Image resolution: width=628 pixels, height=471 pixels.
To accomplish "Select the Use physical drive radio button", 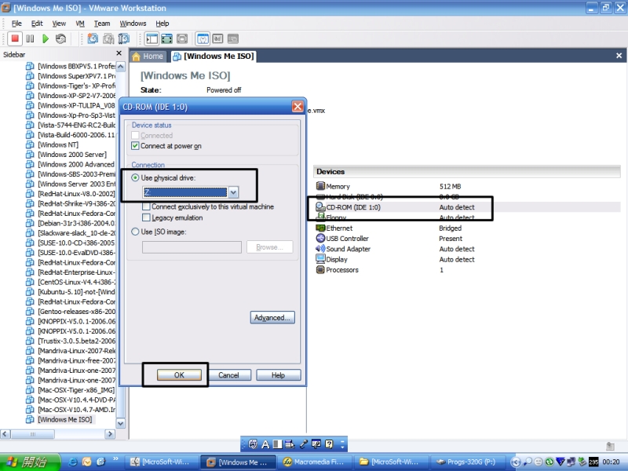I will pyautogui.click(x=135, y=178).
